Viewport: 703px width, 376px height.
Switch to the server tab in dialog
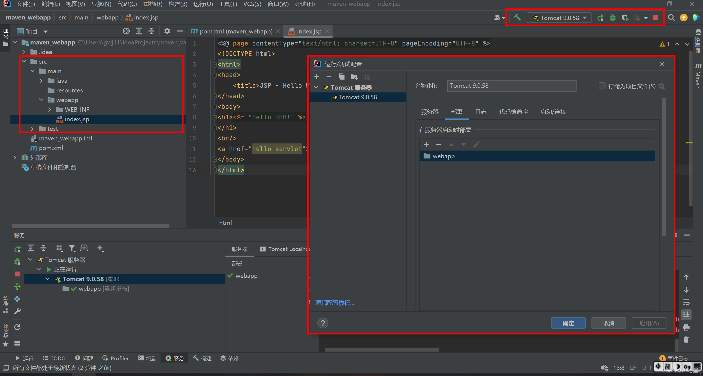point(429,112)
